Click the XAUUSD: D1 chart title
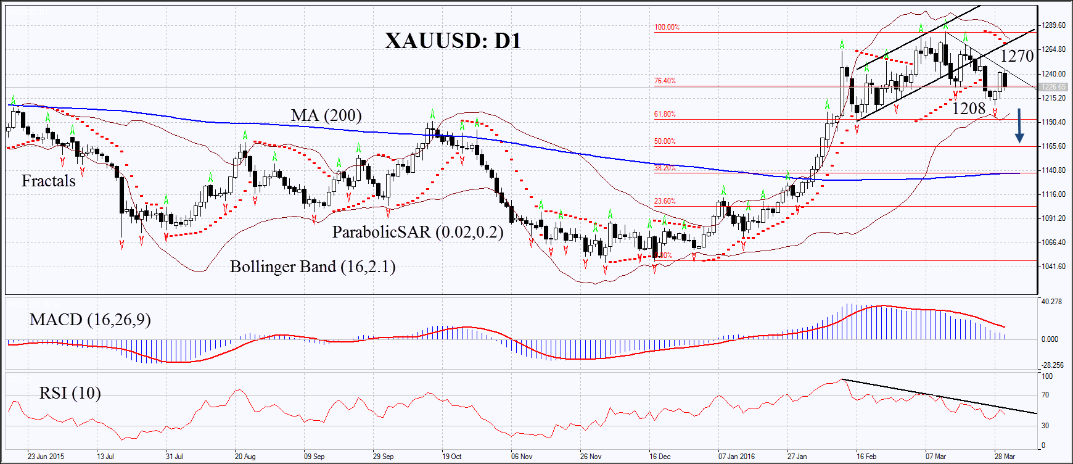Image resolution: width=1073 pixels, height=464 pixels. [453, 41]
